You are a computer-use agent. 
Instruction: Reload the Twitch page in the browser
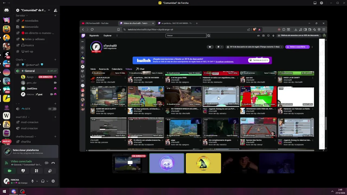point(92,30)
